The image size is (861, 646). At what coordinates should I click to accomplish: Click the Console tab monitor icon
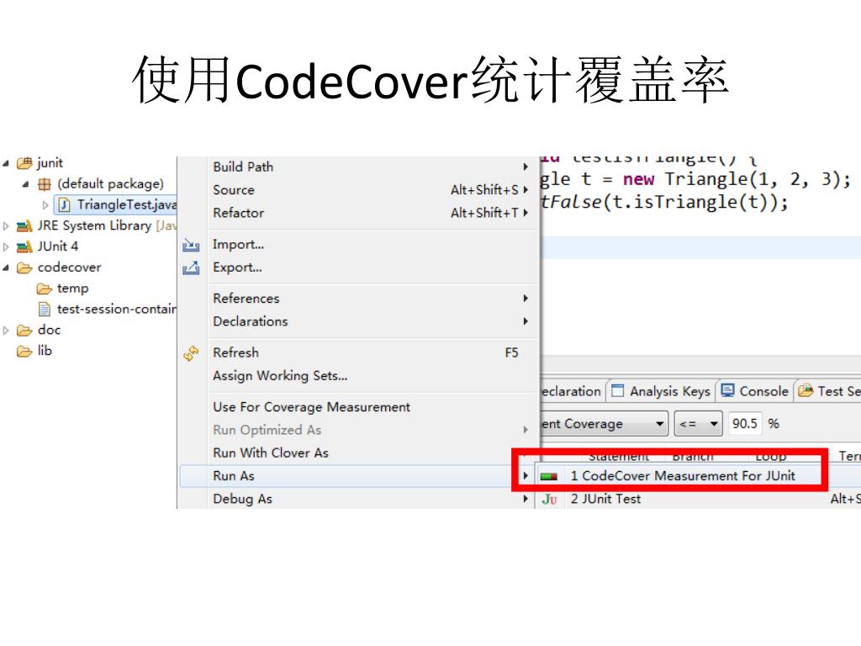[727, 390]
